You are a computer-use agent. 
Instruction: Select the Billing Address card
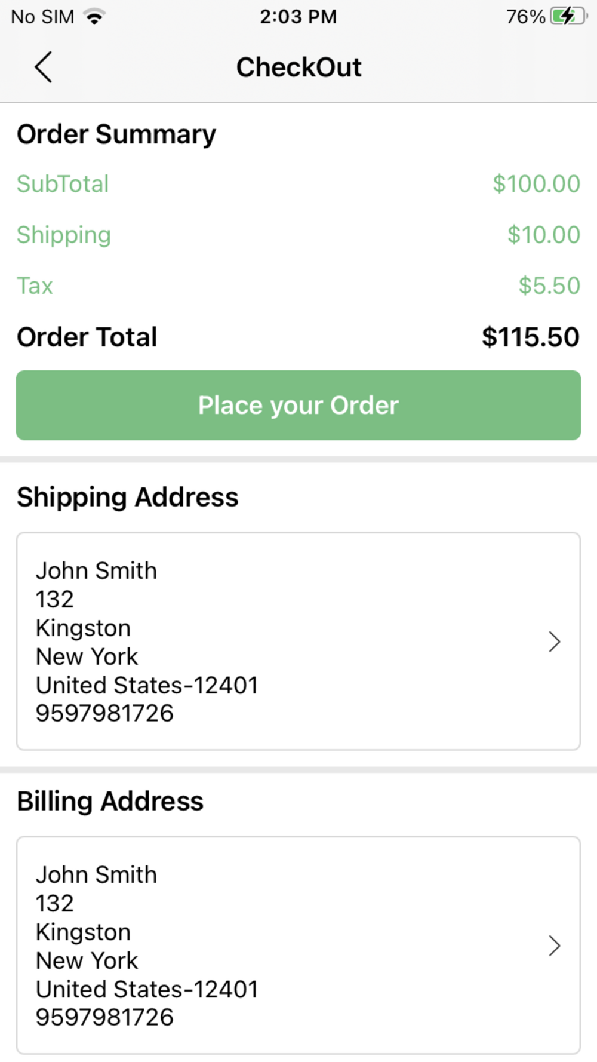298,945
